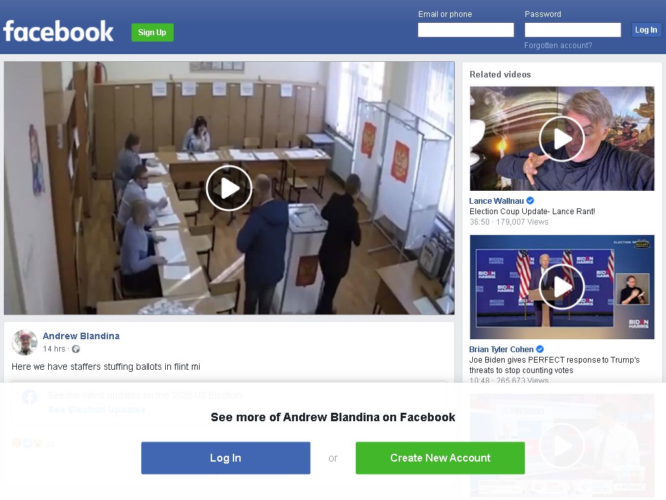Open the third faded related video thumbnail
The width and height of the screenshot is (666, 500).
tap(561, 445)
